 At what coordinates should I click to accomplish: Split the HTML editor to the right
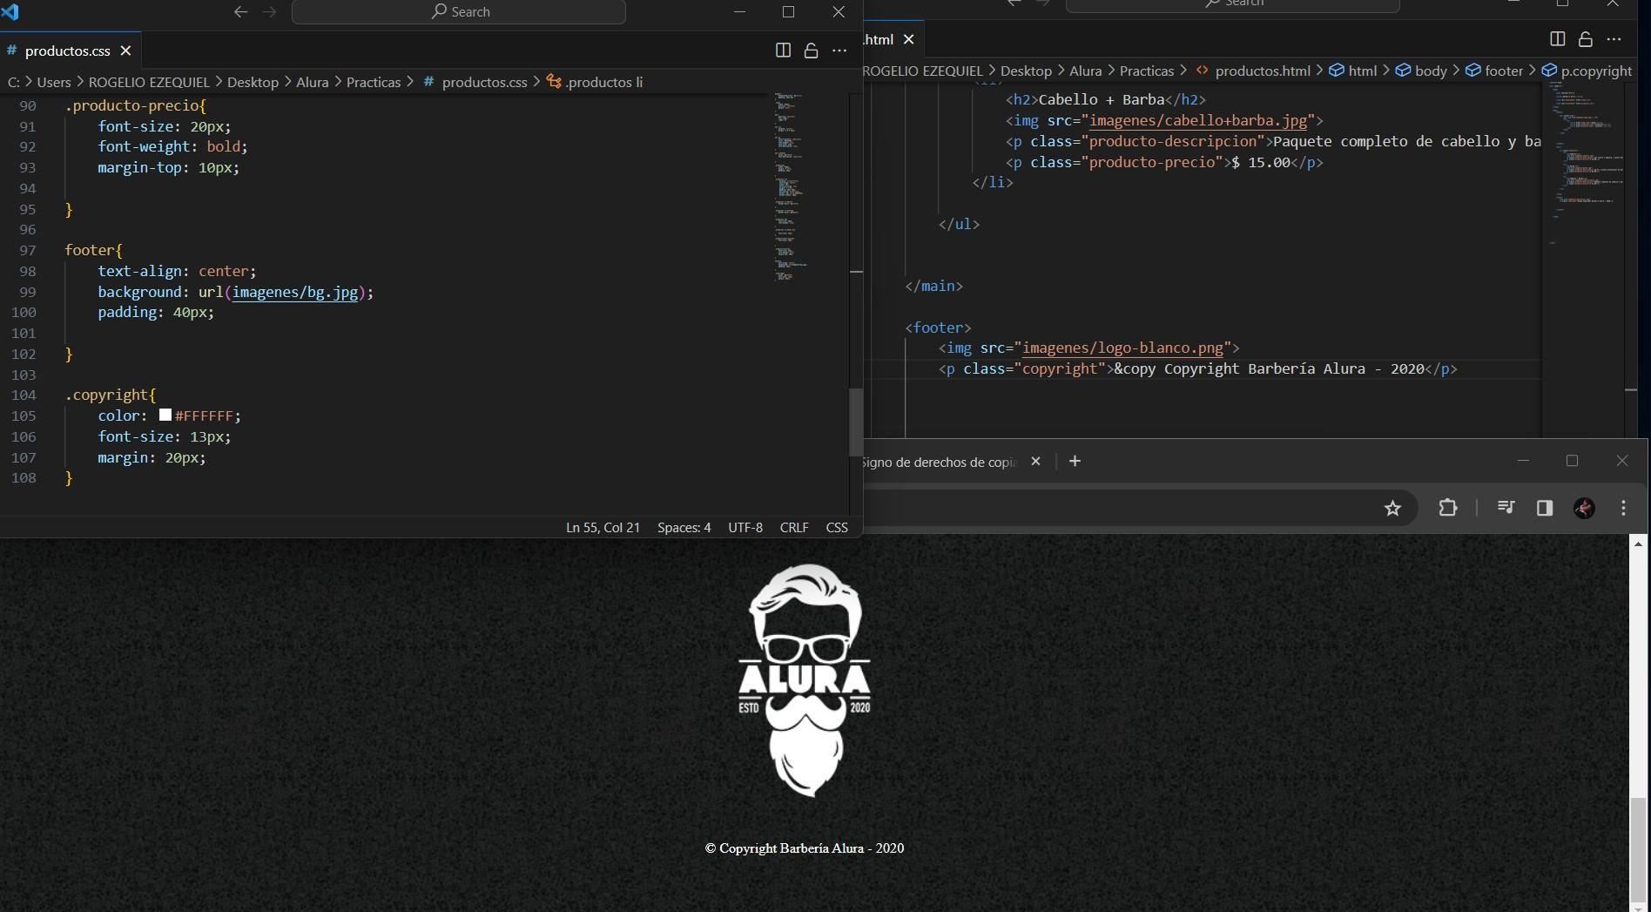point(1558,39)
